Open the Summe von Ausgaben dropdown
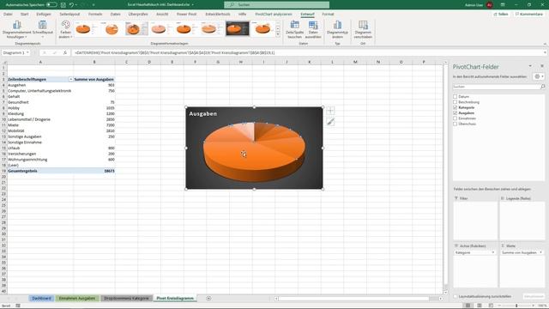The width and height of the screenshot is (549, 309). point(540,252)
